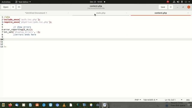Click the error_reporting(E_ALL); line
Viewport: 192px width, 108px height.
tap(18, 30)
